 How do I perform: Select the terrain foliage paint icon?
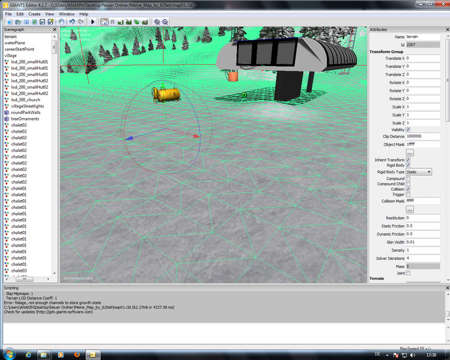(137, 22)
